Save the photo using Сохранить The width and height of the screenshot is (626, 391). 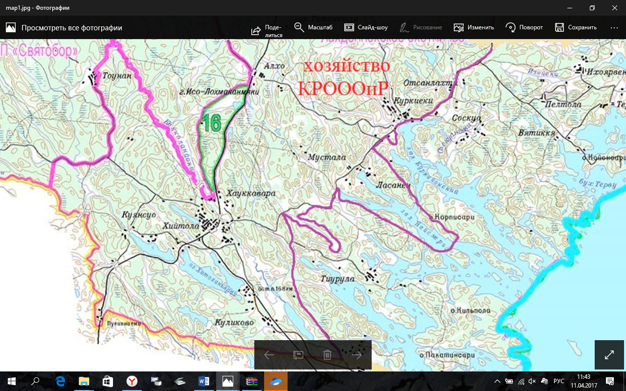(x=576, y=27)
